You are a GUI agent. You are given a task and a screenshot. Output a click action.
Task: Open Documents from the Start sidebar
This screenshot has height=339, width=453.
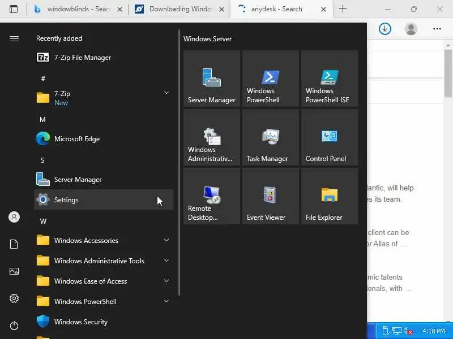tap(14, 244)
